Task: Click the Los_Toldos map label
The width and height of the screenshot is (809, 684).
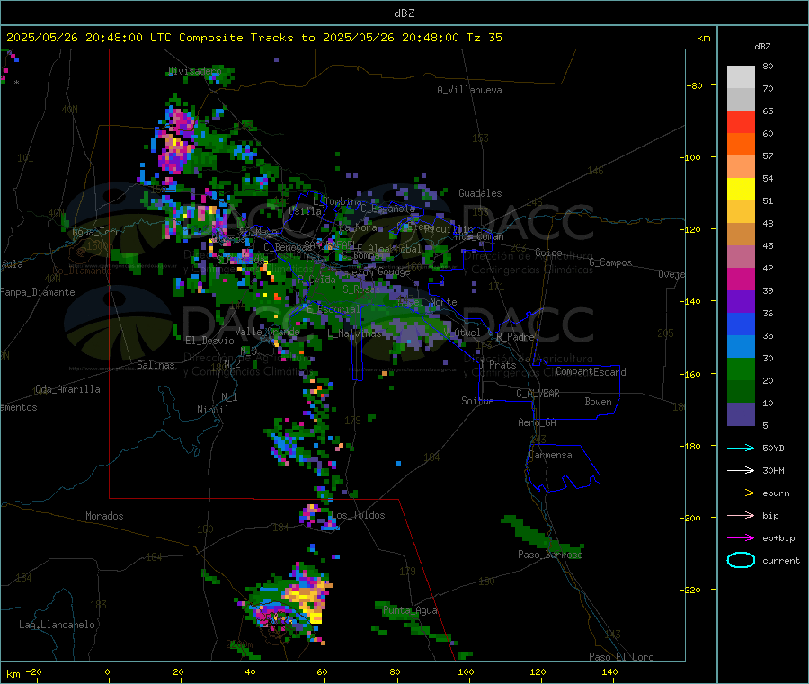Action: 358,515
